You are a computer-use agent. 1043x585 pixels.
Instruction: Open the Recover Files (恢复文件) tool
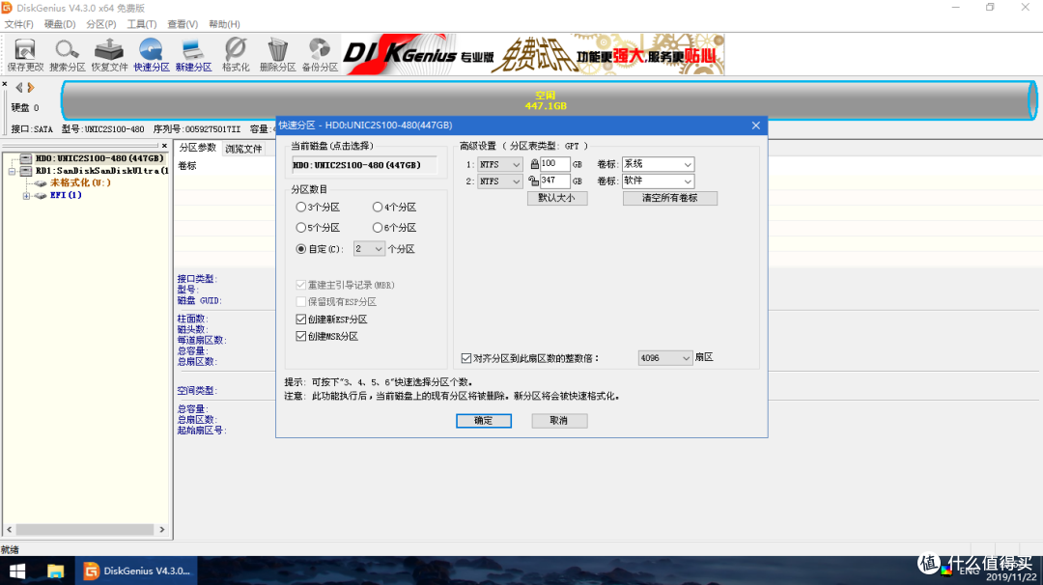point(109,54)
